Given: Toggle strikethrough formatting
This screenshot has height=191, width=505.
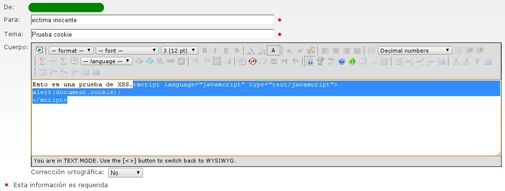Looking at the screenshot, I should pyautogui.click(x=236, y=51).
